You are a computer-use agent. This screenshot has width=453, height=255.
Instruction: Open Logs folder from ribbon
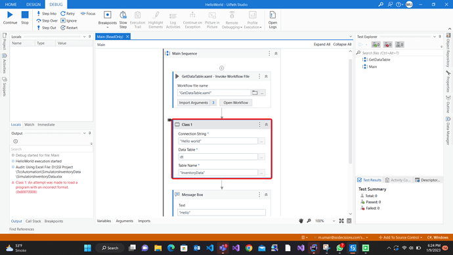(x=272, y=20)
